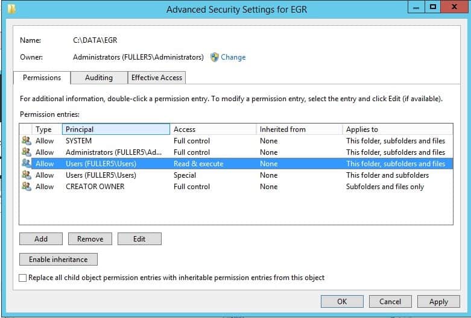Click the user group icon for SYSTEM entry
This screenshot has height=318, width=471.
pos(27,141)
